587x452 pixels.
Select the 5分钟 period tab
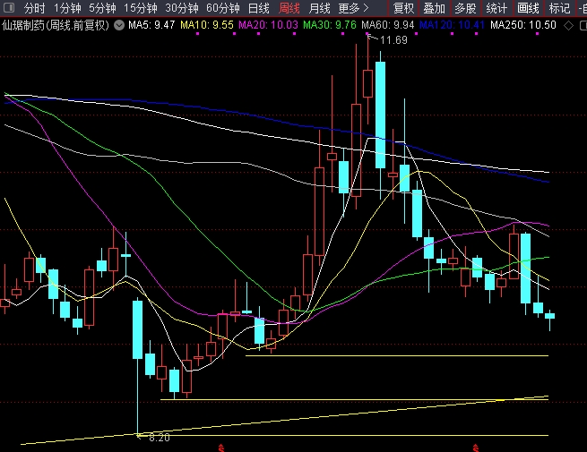tap(102, 8)
